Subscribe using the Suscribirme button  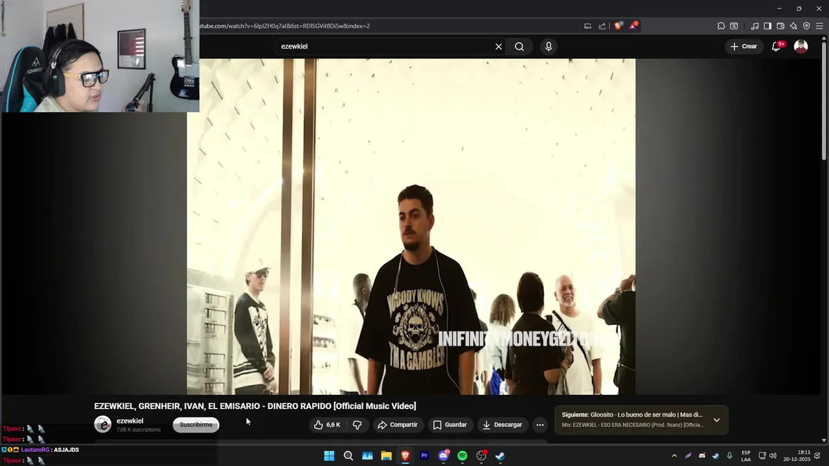pos(196,425)
